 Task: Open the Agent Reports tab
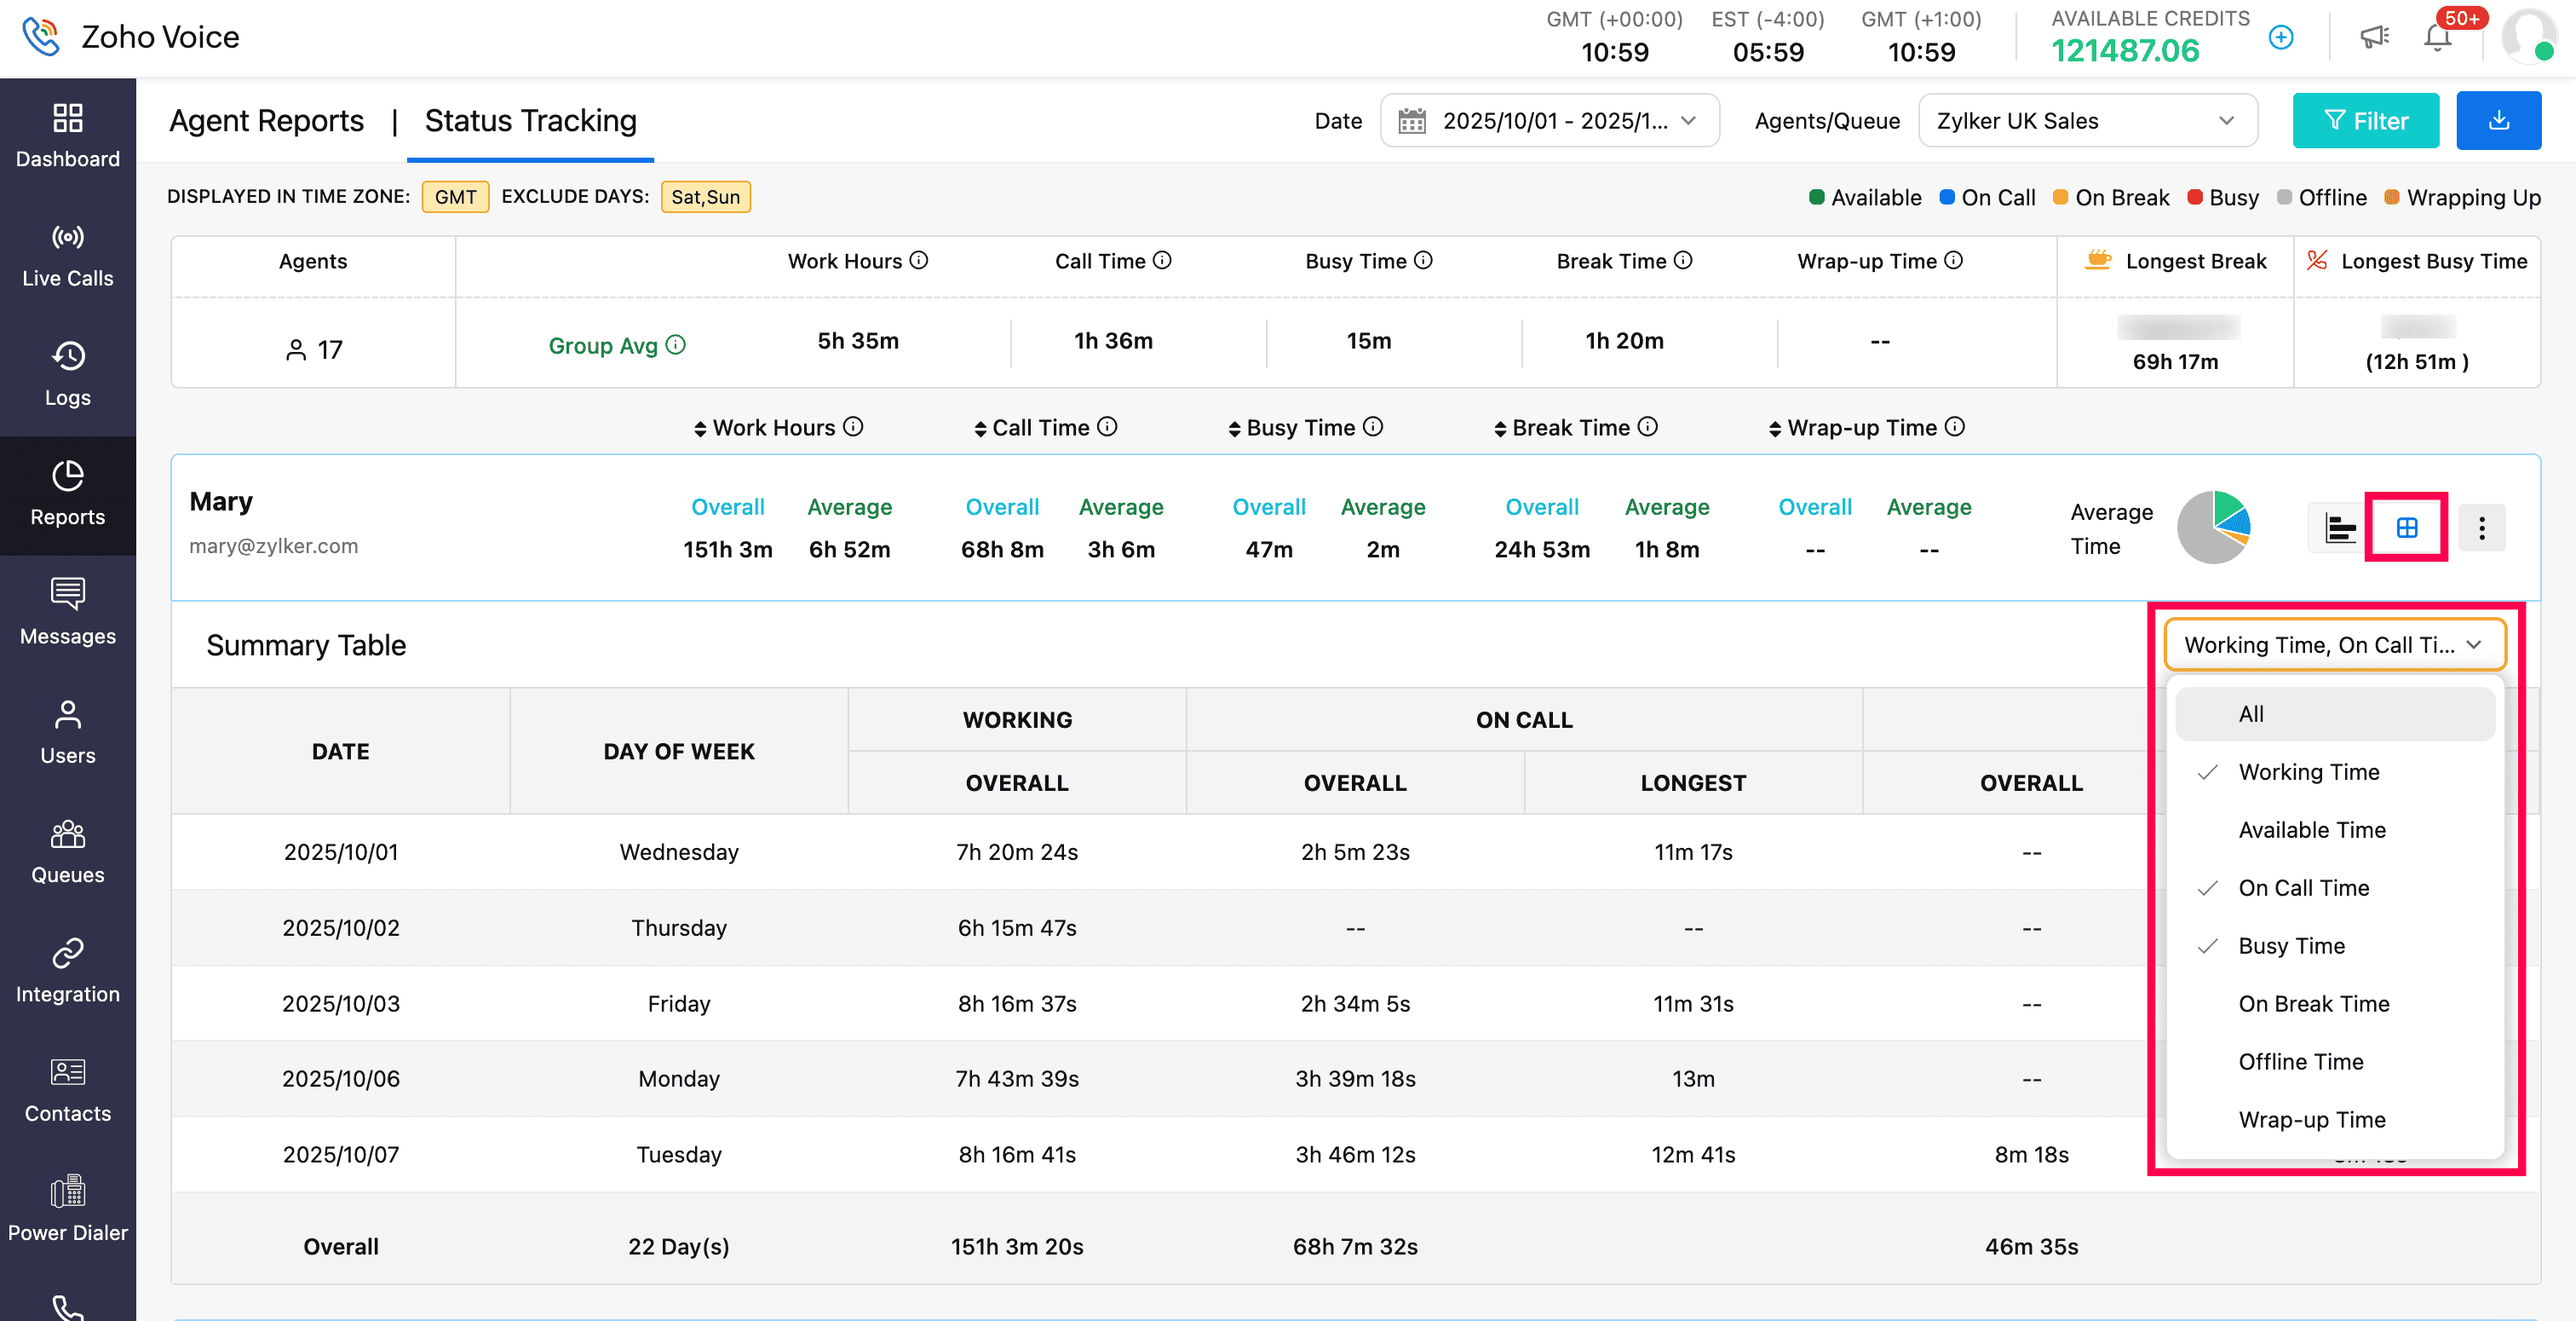(266, 121)
